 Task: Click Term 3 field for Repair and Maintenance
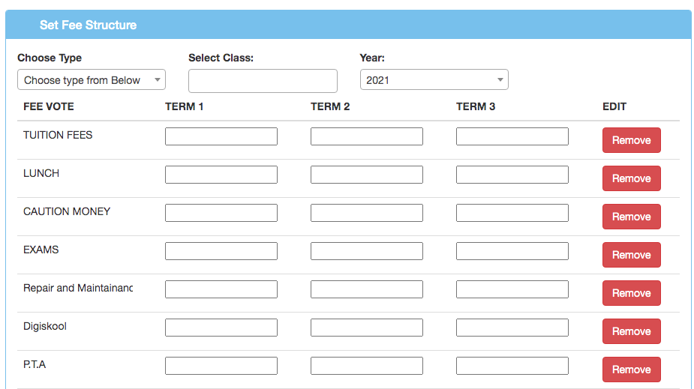512,289
